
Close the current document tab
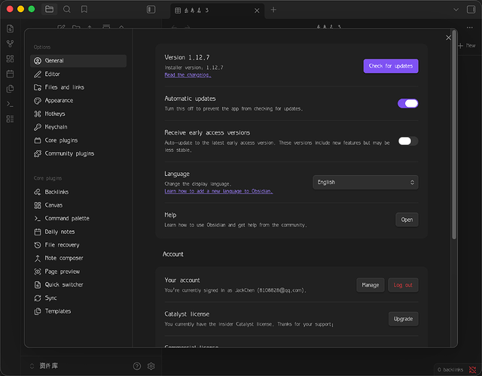click(257, 11)
